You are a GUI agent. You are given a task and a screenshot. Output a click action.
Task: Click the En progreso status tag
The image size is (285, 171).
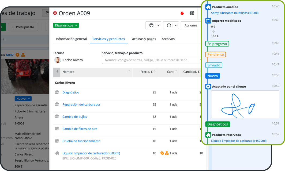pyautogui.click(x=217, y=44)
